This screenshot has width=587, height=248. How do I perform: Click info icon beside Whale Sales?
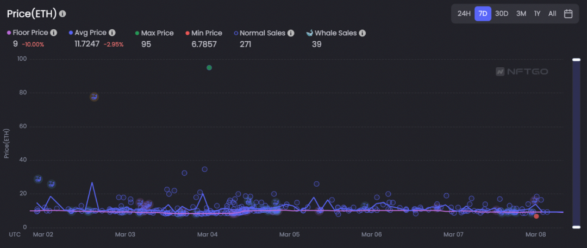362,33
